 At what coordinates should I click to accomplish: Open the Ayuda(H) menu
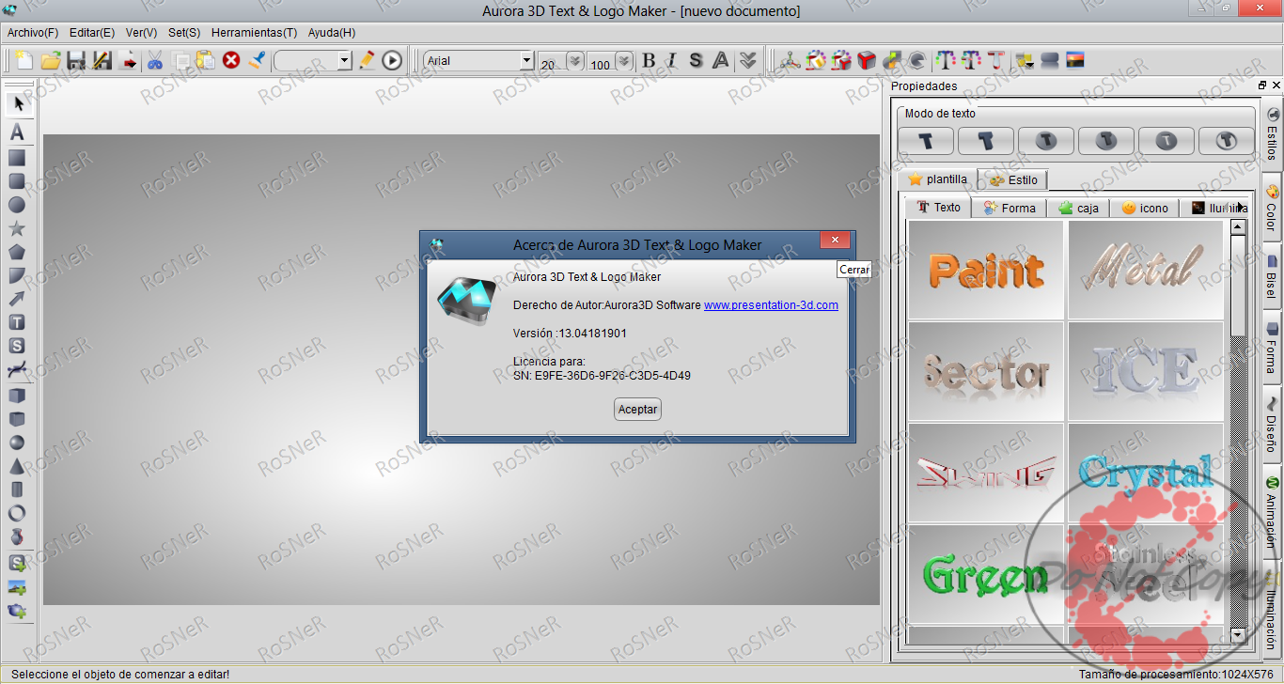tap(332, 32)
